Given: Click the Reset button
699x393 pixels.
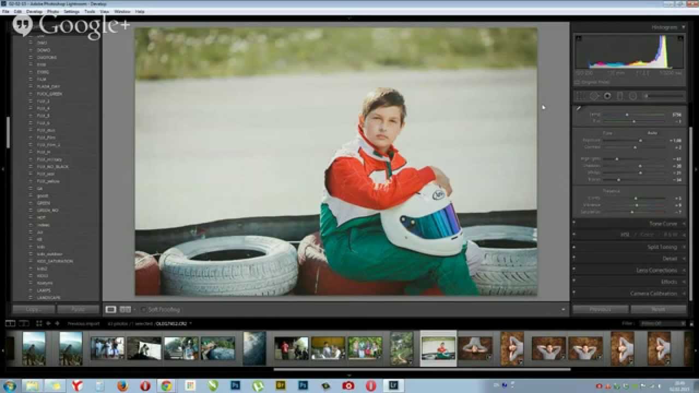Looking at the screenshot, I should 658,309.
